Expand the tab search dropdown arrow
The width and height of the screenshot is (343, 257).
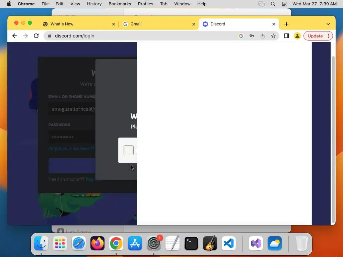(x=328, y=24)
